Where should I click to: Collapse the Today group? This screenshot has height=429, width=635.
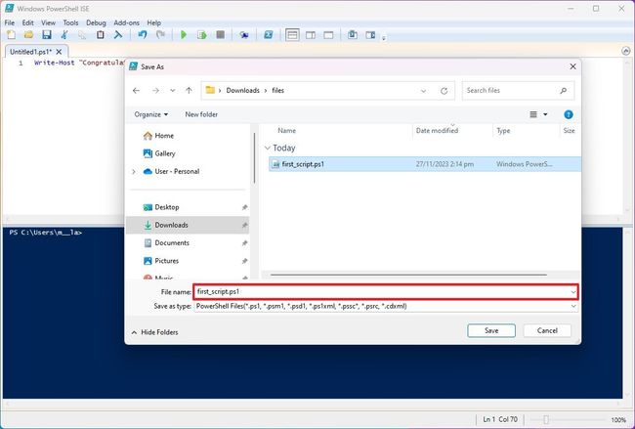coord(268,148)
